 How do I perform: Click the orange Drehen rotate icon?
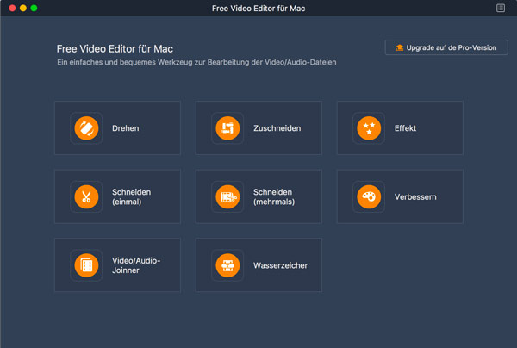coord(86,128)
